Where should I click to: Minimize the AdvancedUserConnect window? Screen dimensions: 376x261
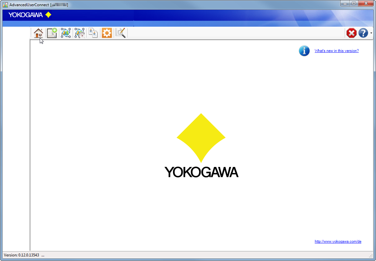click(x=345, y=3)
